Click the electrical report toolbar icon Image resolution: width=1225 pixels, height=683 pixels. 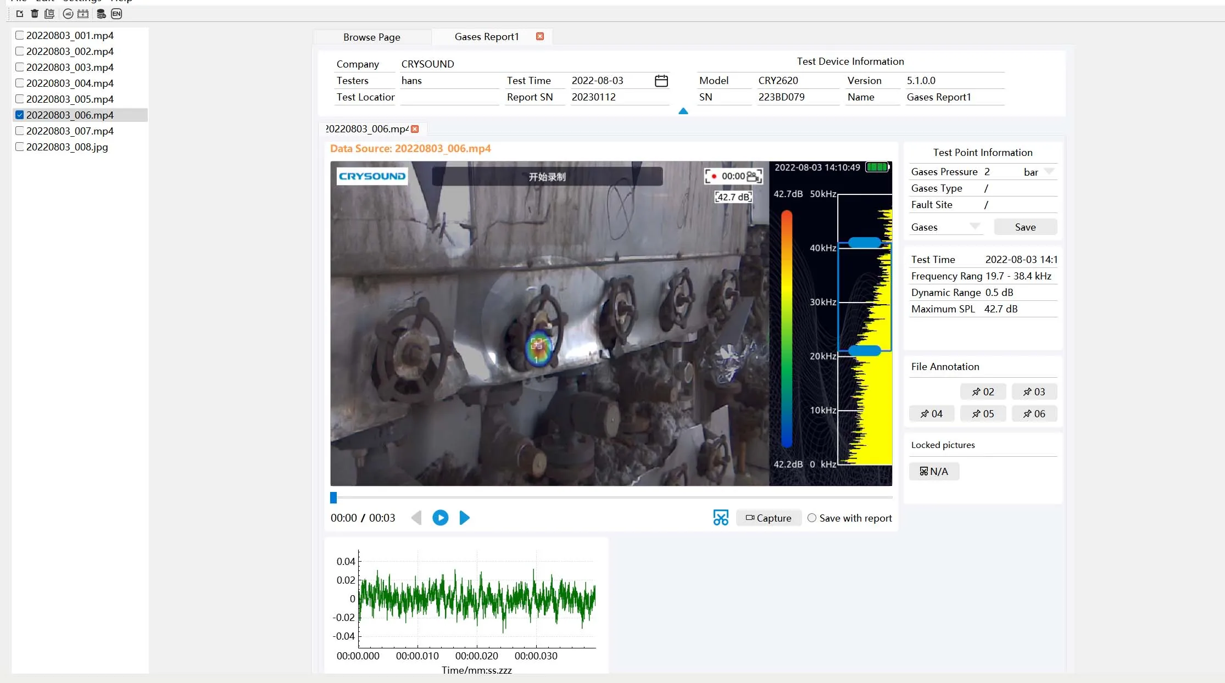[83, 14]
